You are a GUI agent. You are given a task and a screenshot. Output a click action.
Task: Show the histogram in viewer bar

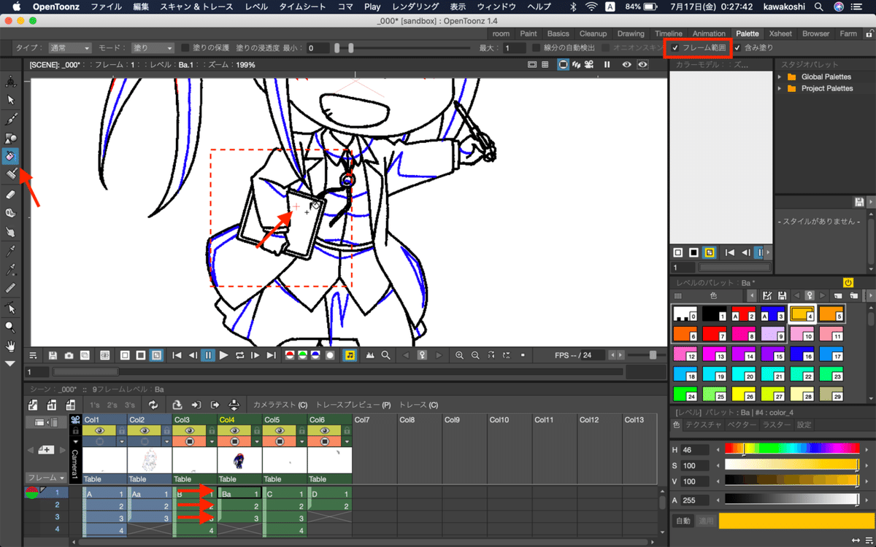tap(369, 355)
